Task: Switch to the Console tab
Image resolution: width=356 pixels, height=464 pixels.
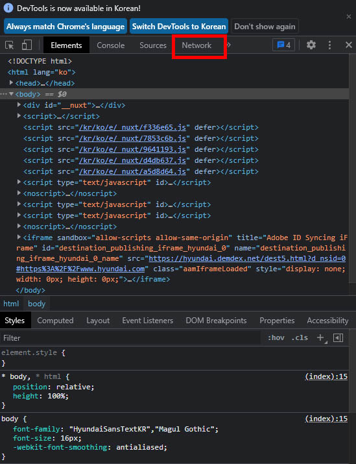Action: coord(111,45)
